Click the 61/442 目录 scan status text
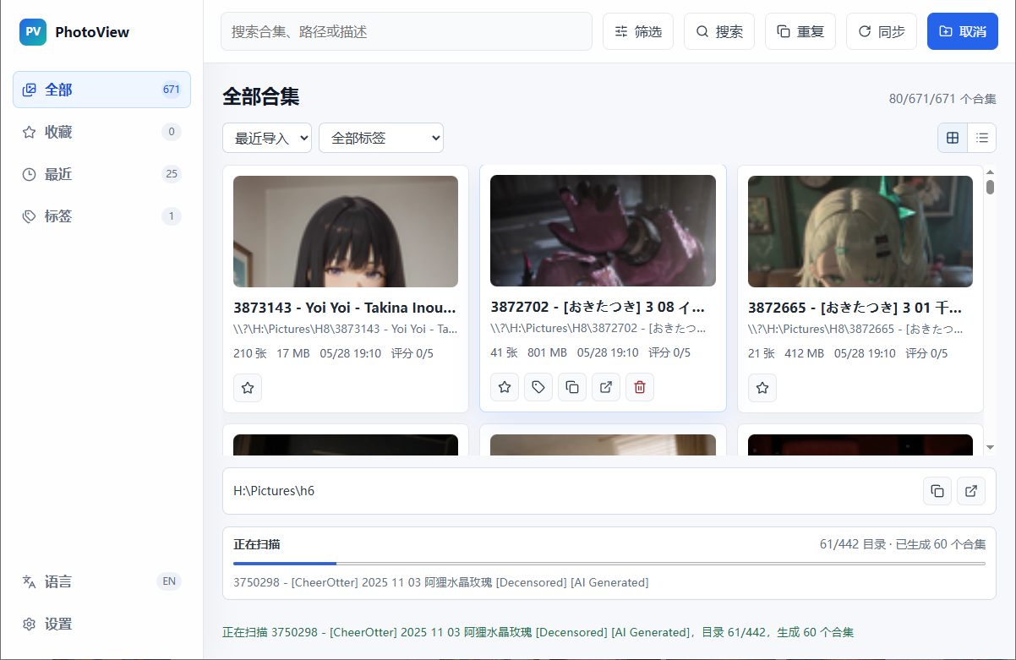This screenshot has width=1016, height=660. [x=902, y=544]
